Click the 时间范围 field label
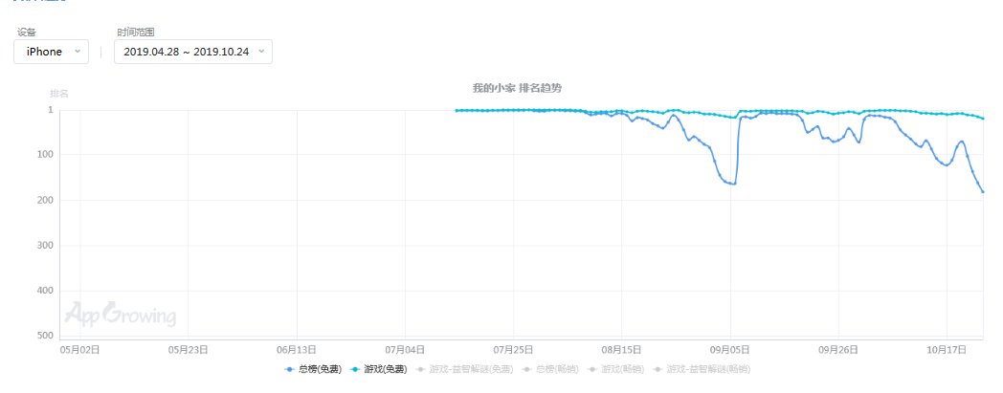Image resolution: width=1003 pixels, height=393 pixels. [133, 33]
